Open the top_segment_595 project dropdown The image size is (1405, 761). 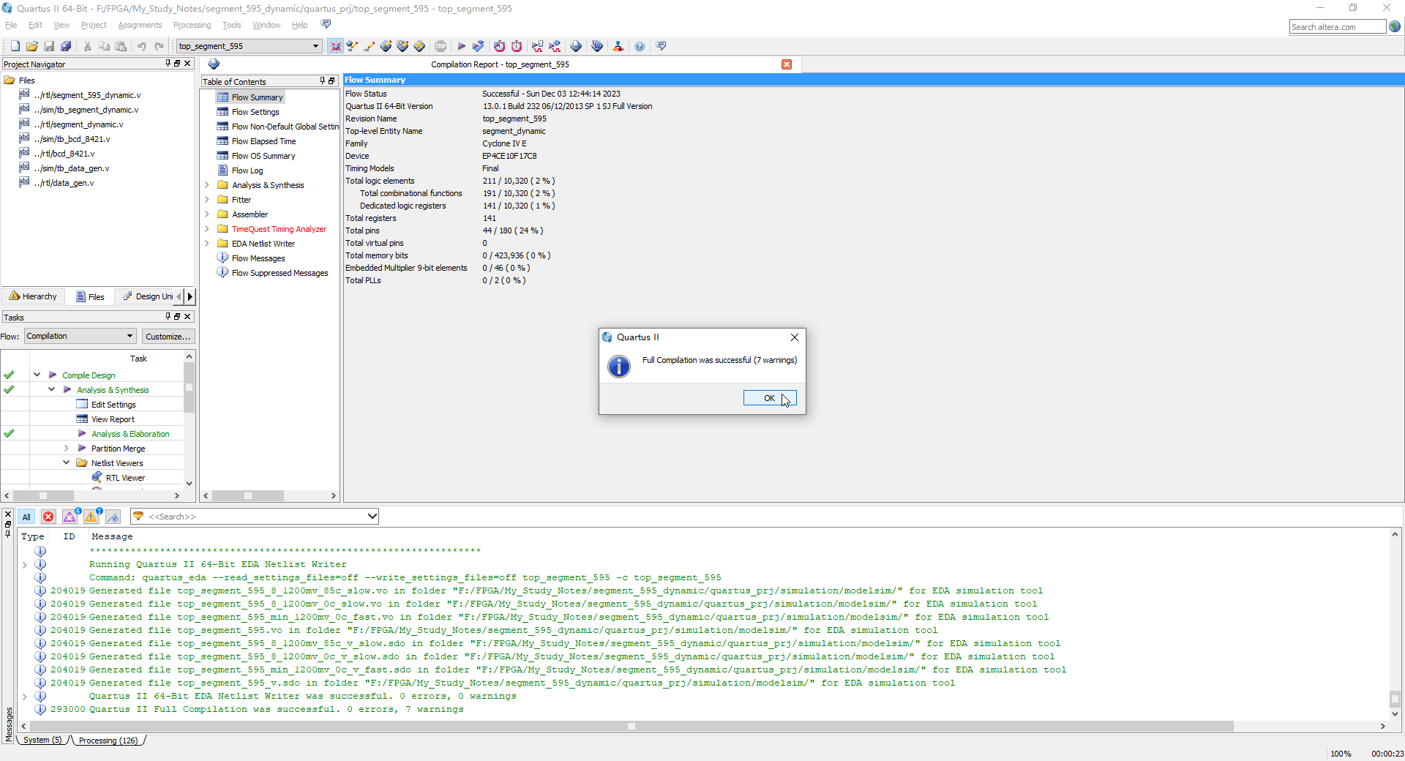click(315, 46)
